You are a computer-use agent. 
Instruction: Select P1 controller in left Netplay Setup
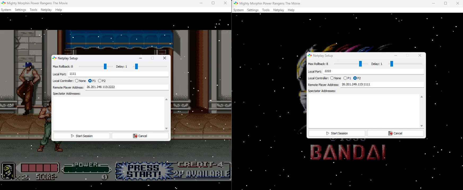pos(92,81)
